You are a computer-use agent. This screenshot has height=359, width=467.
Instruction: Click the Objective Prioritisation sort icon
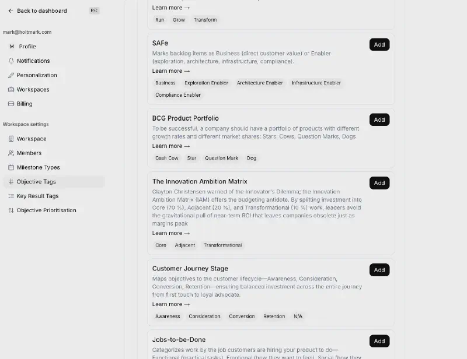point(11,210)
